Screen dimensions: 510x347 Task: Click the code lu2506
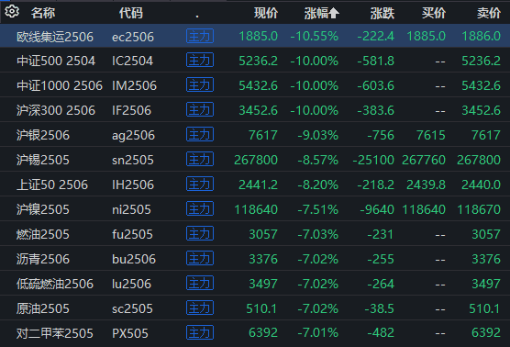[x=132, y=284]
